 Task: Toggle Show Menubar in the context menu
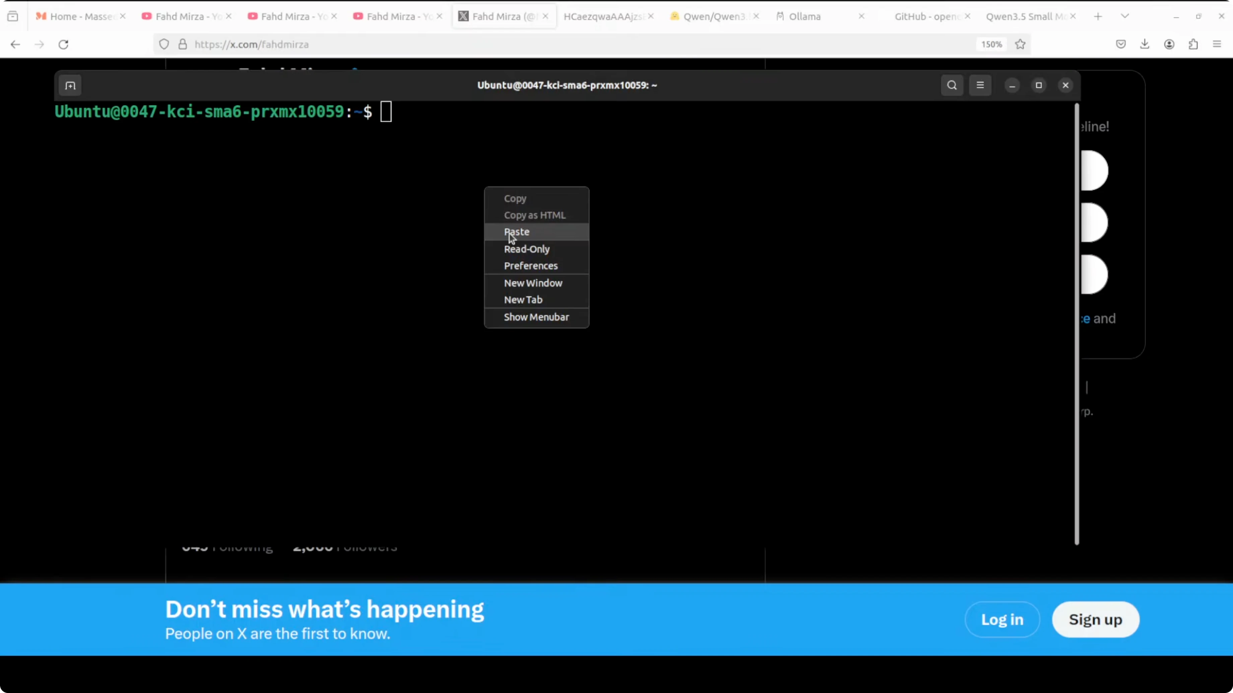tap(536, 317)
